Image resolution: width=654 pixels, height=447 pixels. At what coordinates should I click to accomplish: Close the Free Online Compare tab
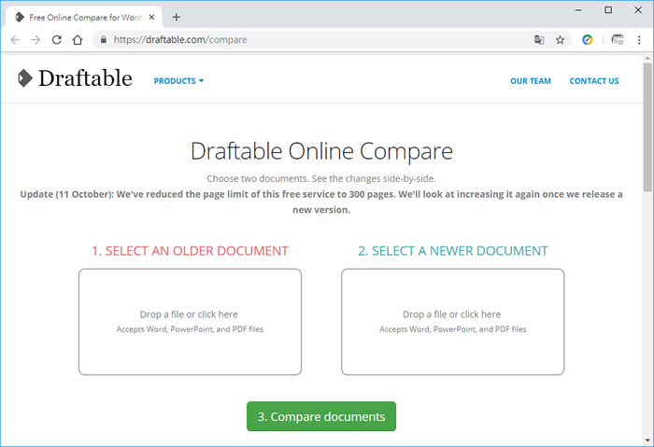point(151,17)
